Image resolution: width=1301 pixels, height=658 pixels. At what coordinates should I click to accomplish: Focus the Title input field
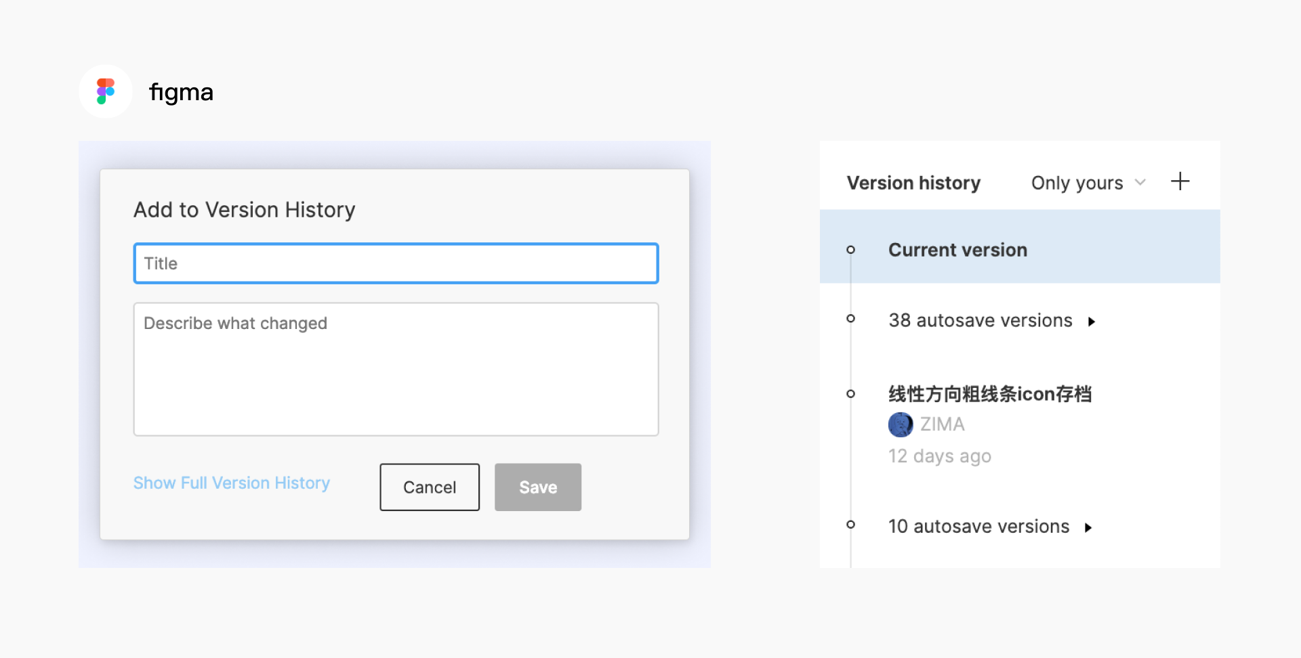[396, 263]
